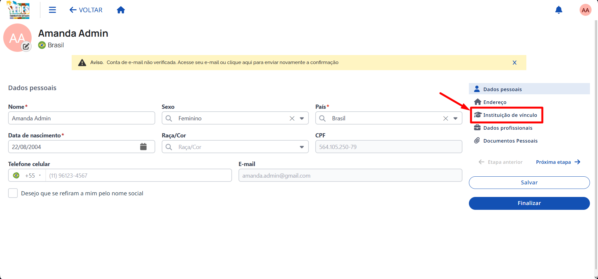Click the E-mail field
Image resolution: width=598 pixels, height=279 pixels.
(350, 175)
